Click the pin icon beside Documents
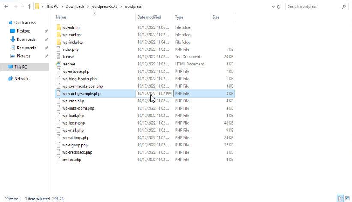The width and height of the screenshot is (352, 202). point(47,48)
